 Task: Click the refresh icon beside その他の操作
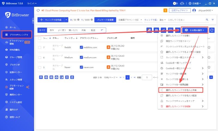[x=212, y=30]
